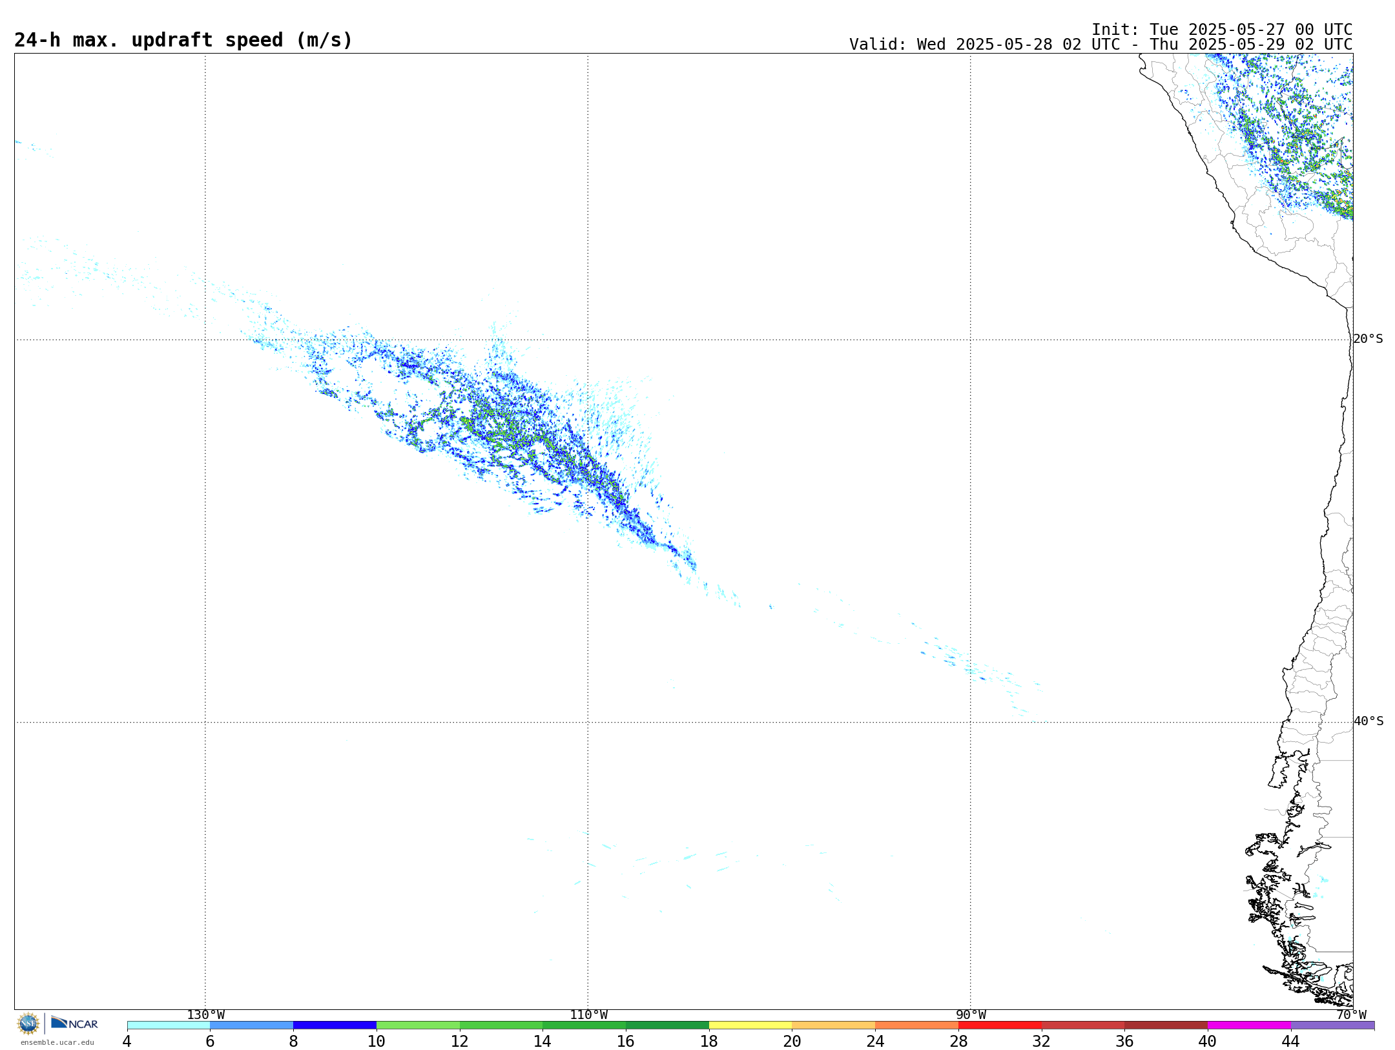Click the 40°S latitude label
Image resolution: width=1395 pixels, height=1050 pixels.
pyautogui.click(x=1369, y=721)
